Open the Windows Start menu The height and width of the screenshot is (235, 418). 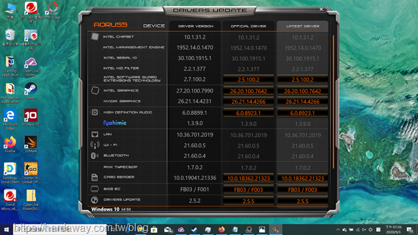(7, 230)
